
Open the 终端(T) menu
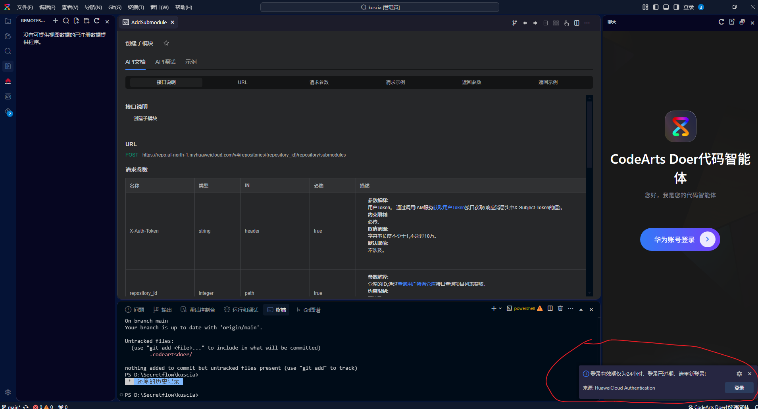tap(136, 7)
